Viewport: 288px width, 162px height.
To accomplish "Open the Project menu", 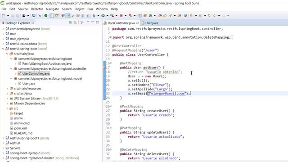I will coord(79,9).
